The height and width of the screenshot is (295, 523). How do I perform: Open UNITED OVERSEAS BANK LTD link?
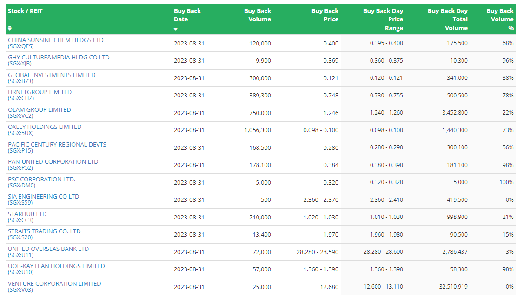tap(48, 252)
